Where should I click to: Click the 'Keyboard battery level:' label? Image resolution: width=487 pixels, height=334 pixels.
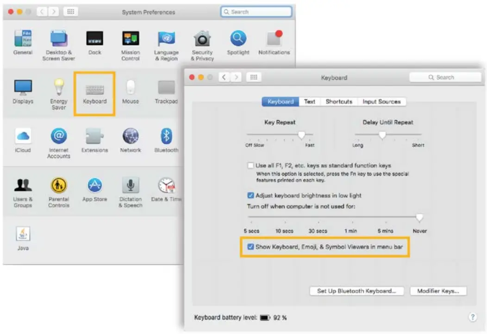click(225, 317)
